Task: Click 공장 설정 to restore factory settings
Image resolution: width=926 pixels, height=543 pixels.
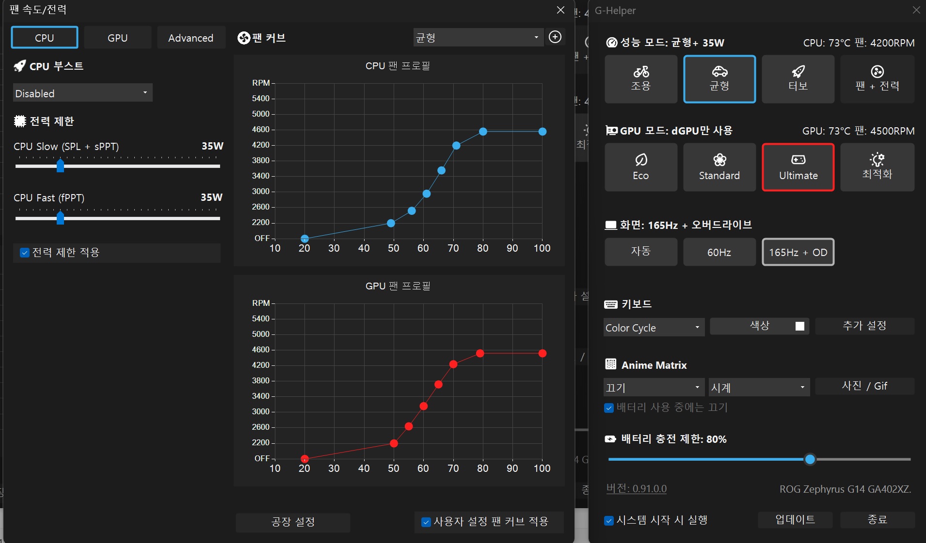Action: pyautogui.click(x=292, y=522)
